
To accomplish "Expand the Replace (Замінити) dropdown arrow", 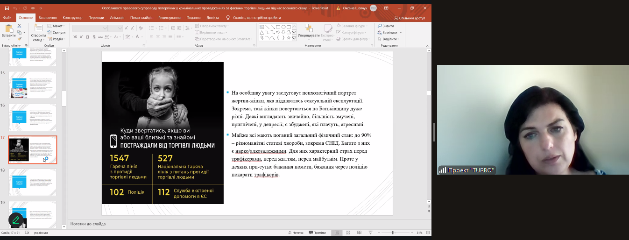I will [x=400, y=33].
